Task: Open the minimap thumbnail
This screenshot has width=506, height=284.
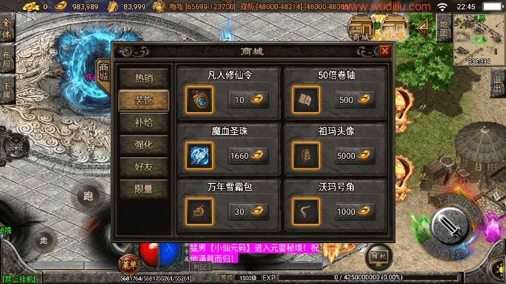Action: point(479,40)
